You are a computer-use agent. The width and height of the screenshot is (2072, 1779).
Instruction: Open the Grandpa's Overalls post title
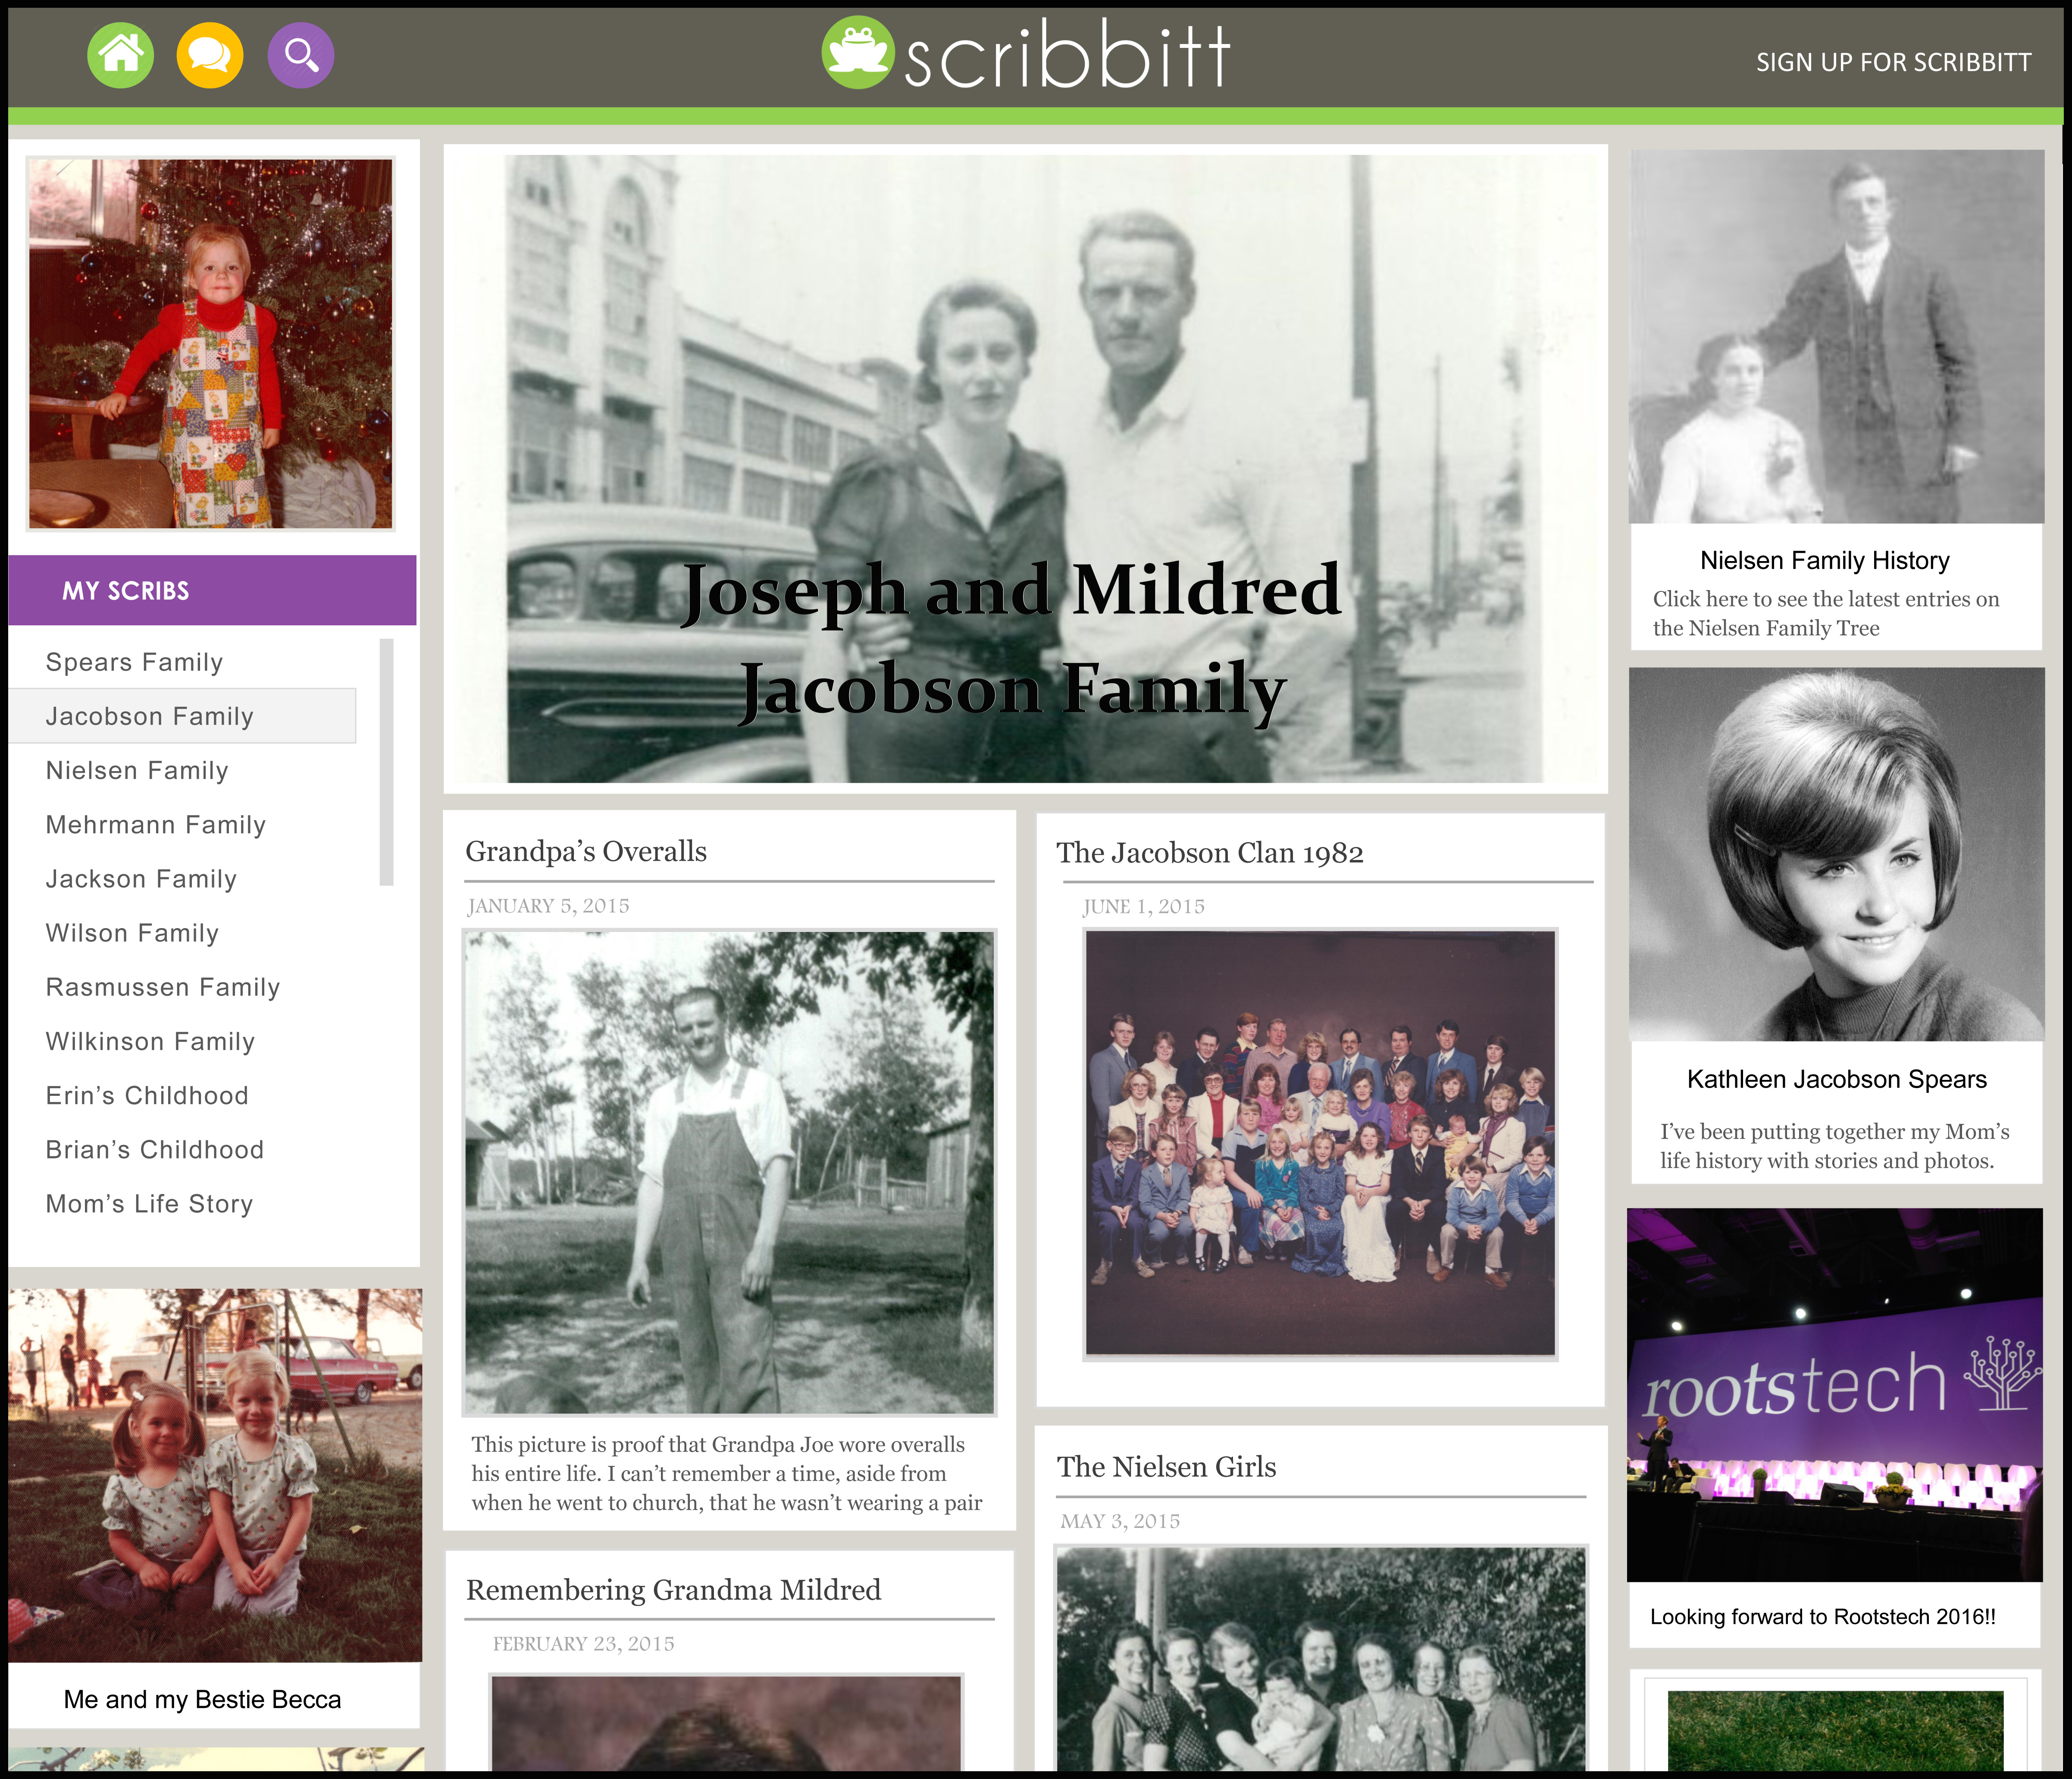click(x=586, y=851)
